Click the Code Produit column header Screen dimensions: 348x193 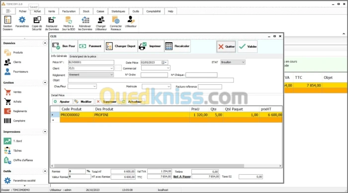tap(77, 109)
